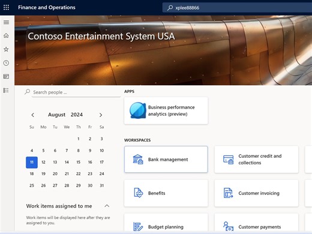Select August 20 in calendar
This screenshot has width=312, height=234.
point(55,174)
